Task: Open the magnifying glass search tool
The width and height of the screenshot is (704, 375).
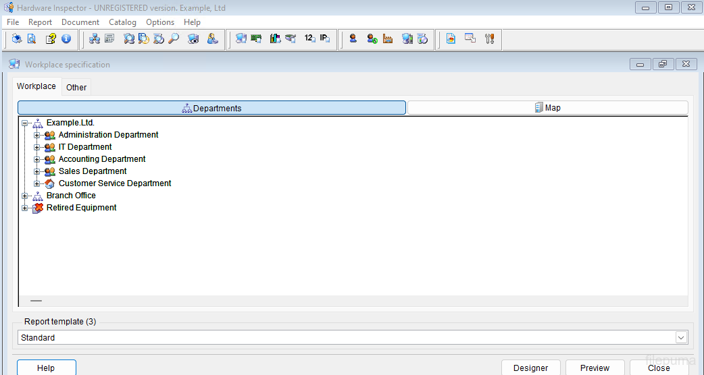Action: [x=174, y=39]
